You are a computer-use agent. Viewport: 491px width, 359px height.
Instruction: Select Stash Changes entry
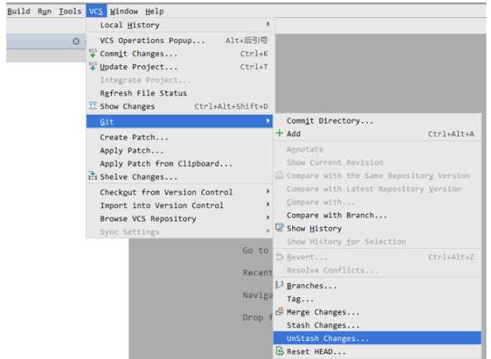(377, 325)
